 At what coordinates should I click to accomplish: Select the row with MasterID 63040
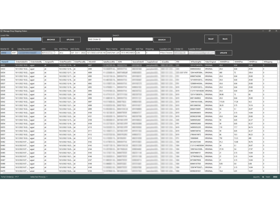pos(139,94)
